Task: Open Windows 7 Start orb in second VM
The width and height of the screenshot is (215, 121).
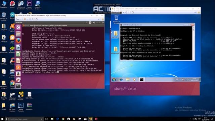Action: pyautogui.click(x=114, y=80)
